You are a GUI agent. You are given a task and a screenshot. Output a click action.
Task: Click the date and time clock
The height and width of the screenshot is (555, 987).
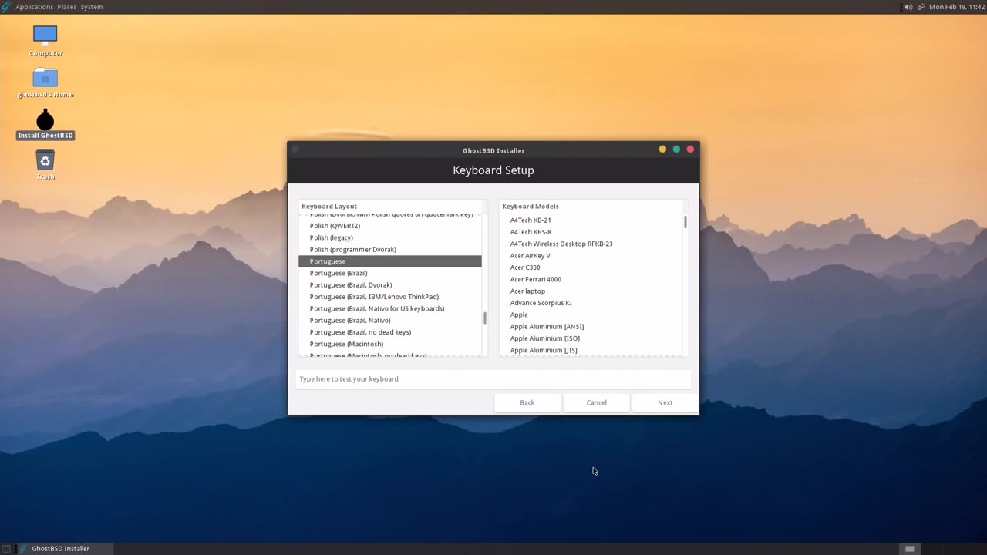coord(957,7)
